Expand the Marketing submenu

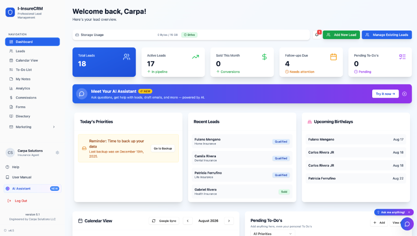[33, 127]
